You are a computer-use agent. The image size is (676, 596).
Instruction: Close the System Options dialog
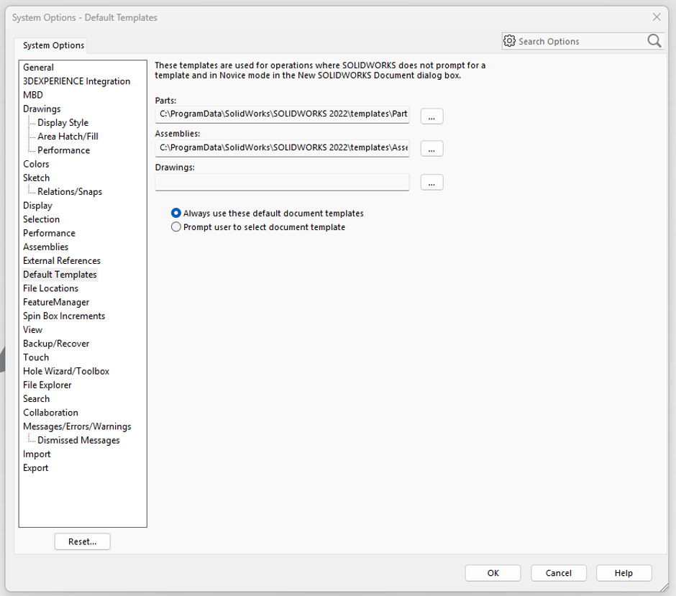click(x=657, y=17)
